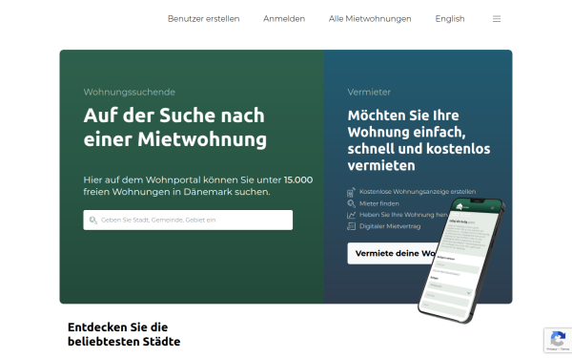Go to Anmelden login page
The image size is (572, 358).
(284, 19)
